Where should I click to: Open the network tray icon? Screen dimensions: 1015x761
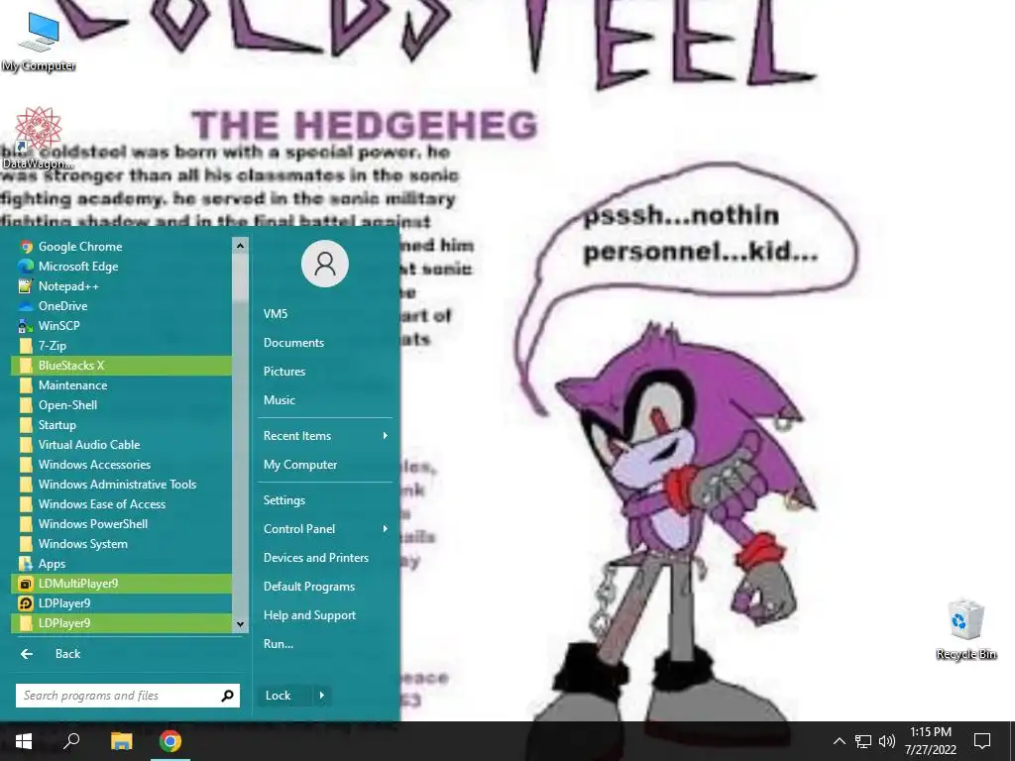click(863, 741)
